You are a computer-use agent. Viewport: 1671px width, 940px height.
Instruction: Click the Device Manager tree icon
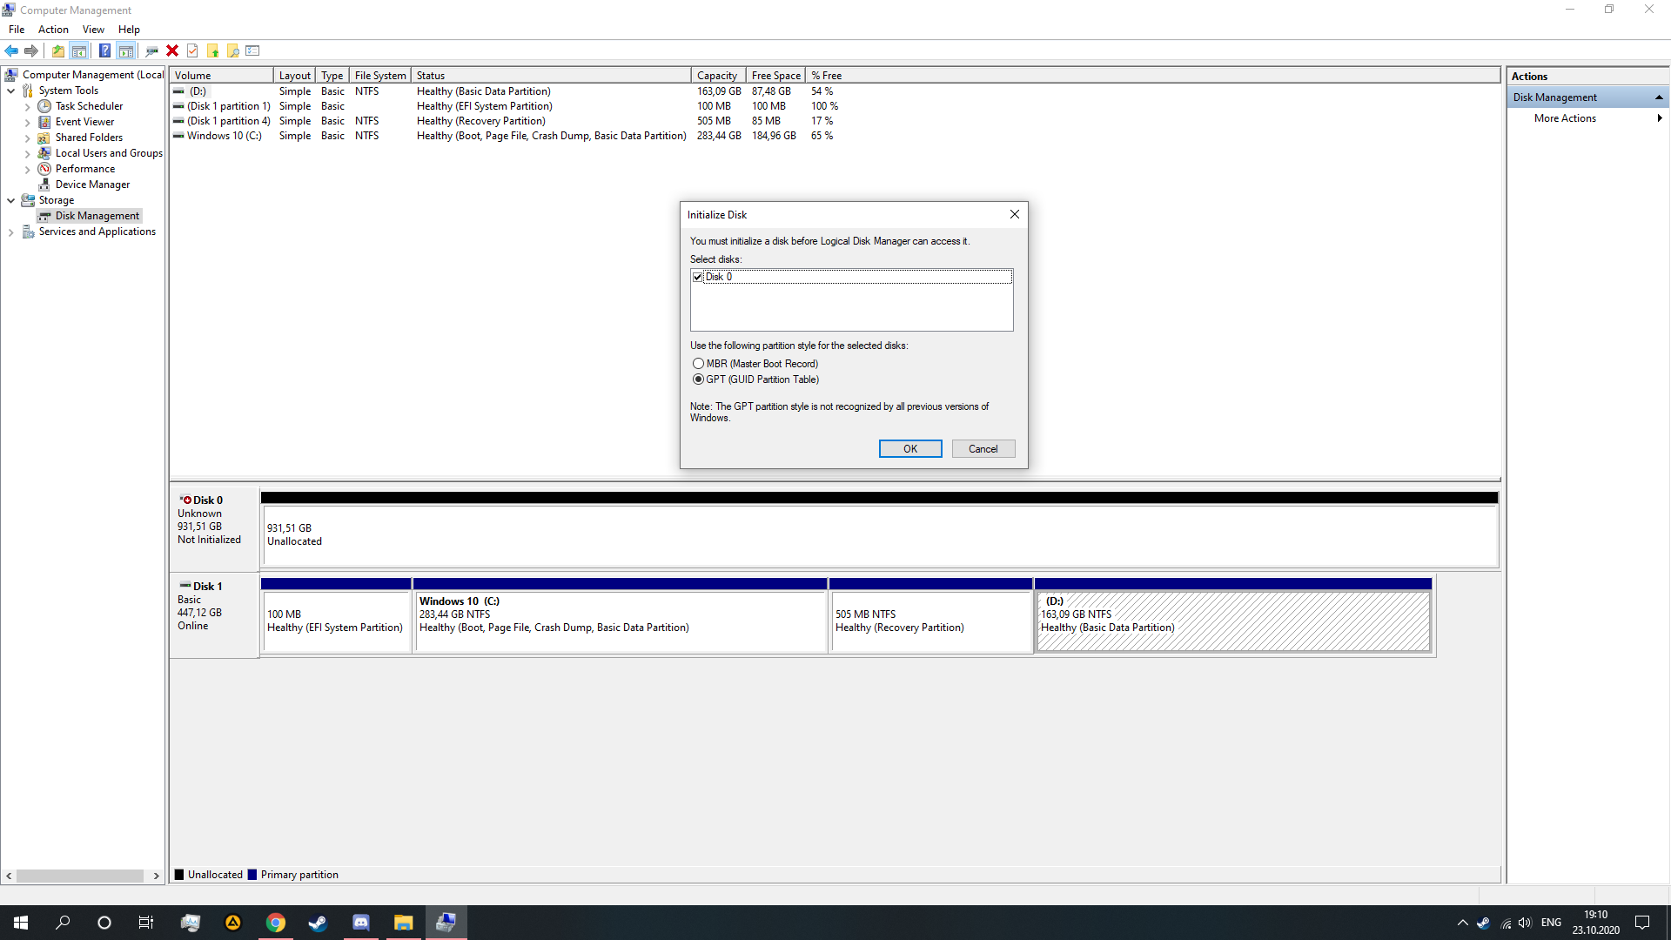tap(44, 185)
